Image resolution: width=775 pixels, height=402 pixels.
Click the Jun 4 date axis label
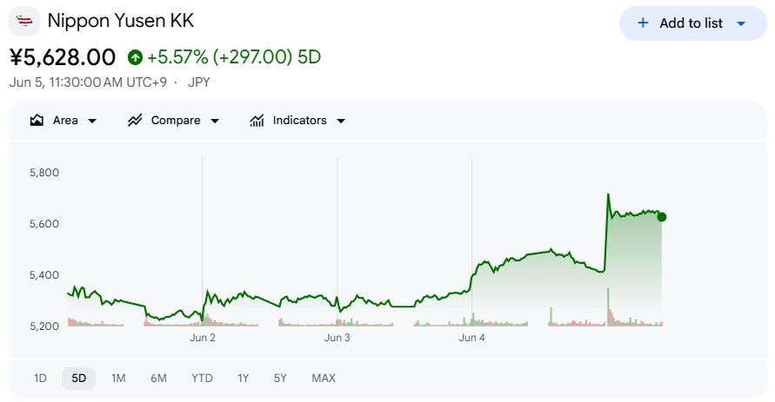(x=471, y=338)
